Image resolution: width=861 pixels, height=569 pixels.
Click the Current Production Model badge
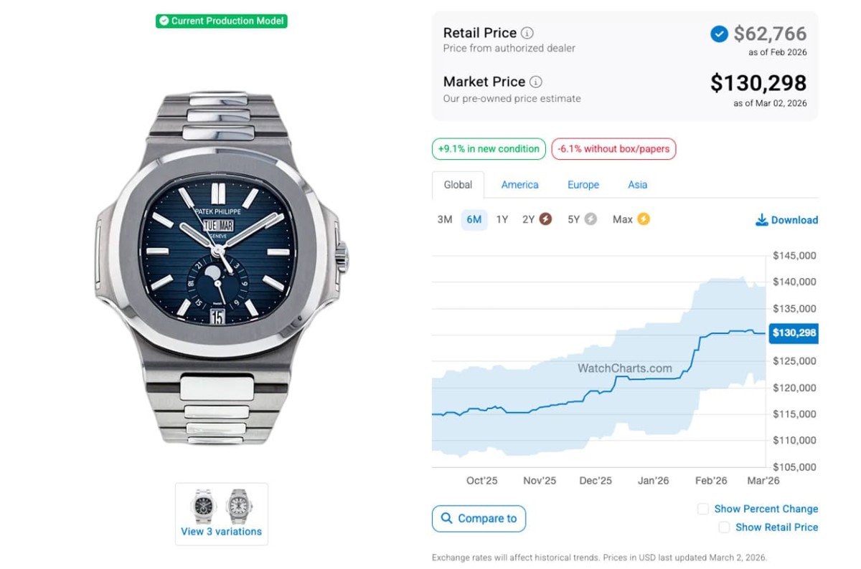(221, 21)
